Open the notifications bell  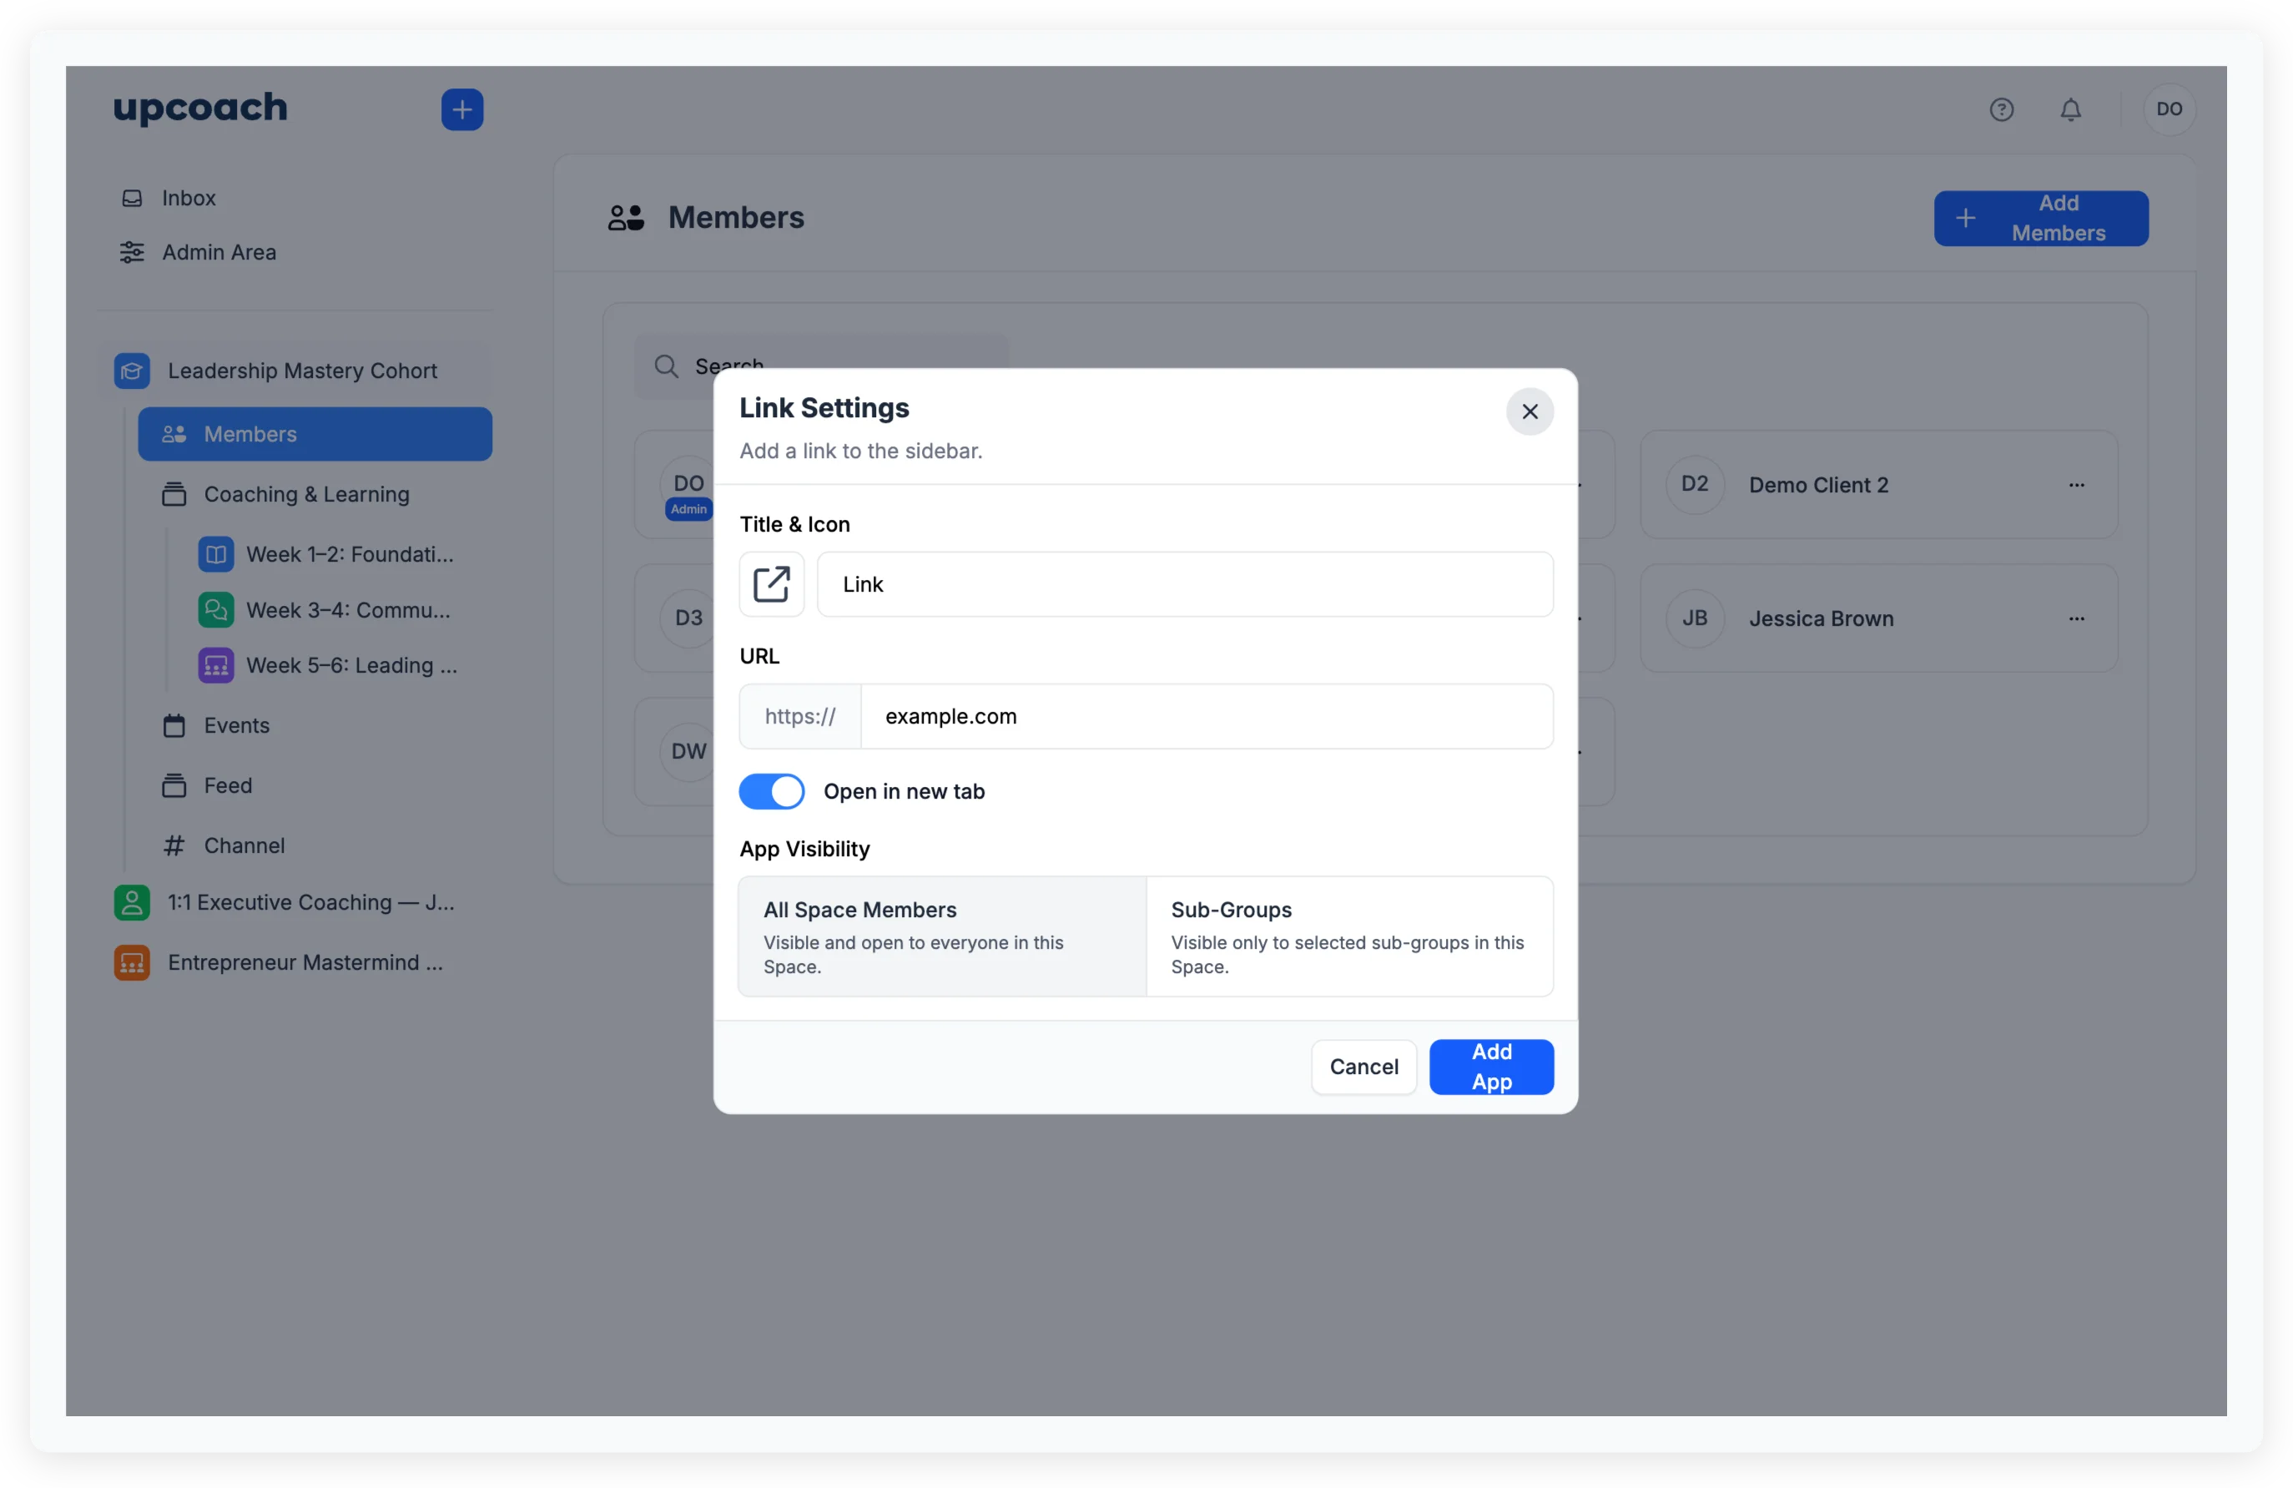[2071, 108]
